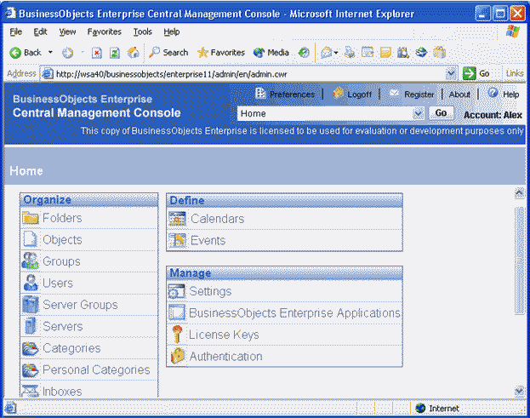Click the Help question mark icon

(493, 93)
